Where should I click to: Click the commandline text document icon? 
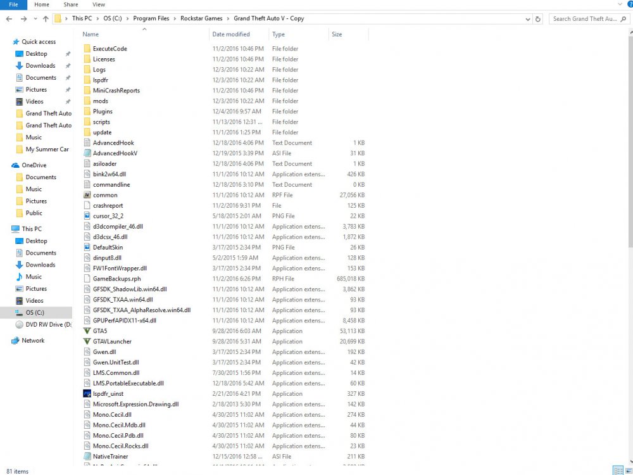click(87, 184)
